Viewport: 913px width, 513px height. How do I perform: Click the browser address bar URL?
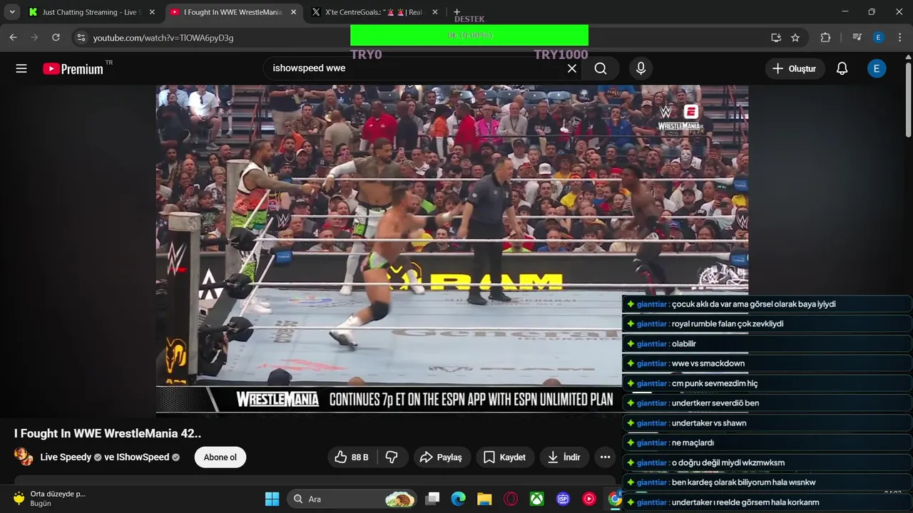(163, 37)
